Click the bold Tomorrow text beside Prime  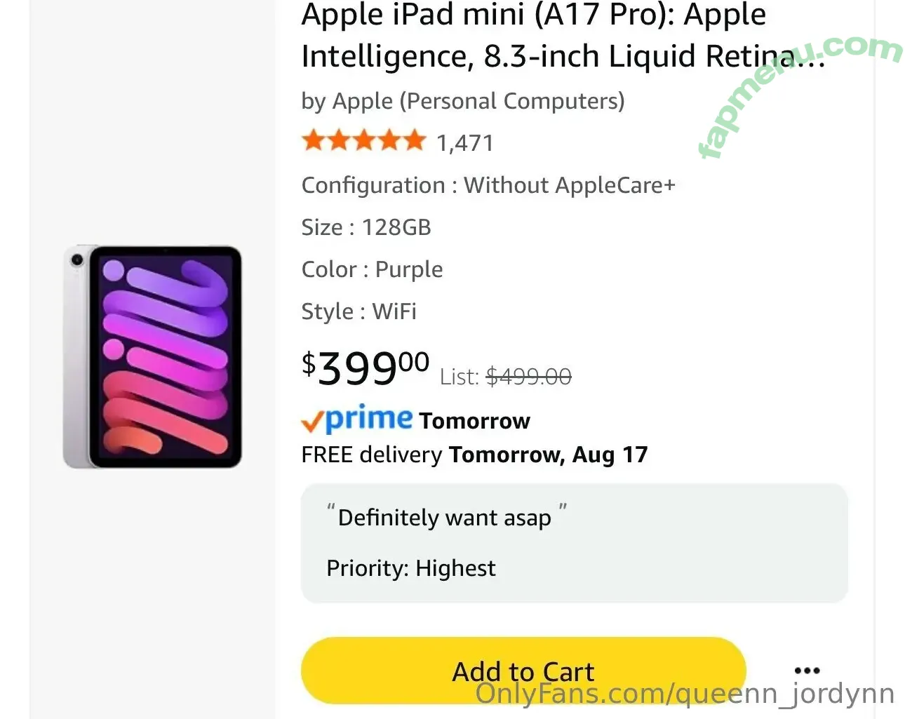tap(474, 421)
